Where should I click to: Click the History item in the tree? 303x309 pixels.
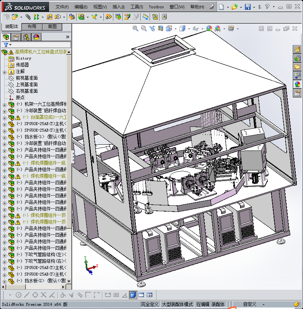(x=23, y=58)
